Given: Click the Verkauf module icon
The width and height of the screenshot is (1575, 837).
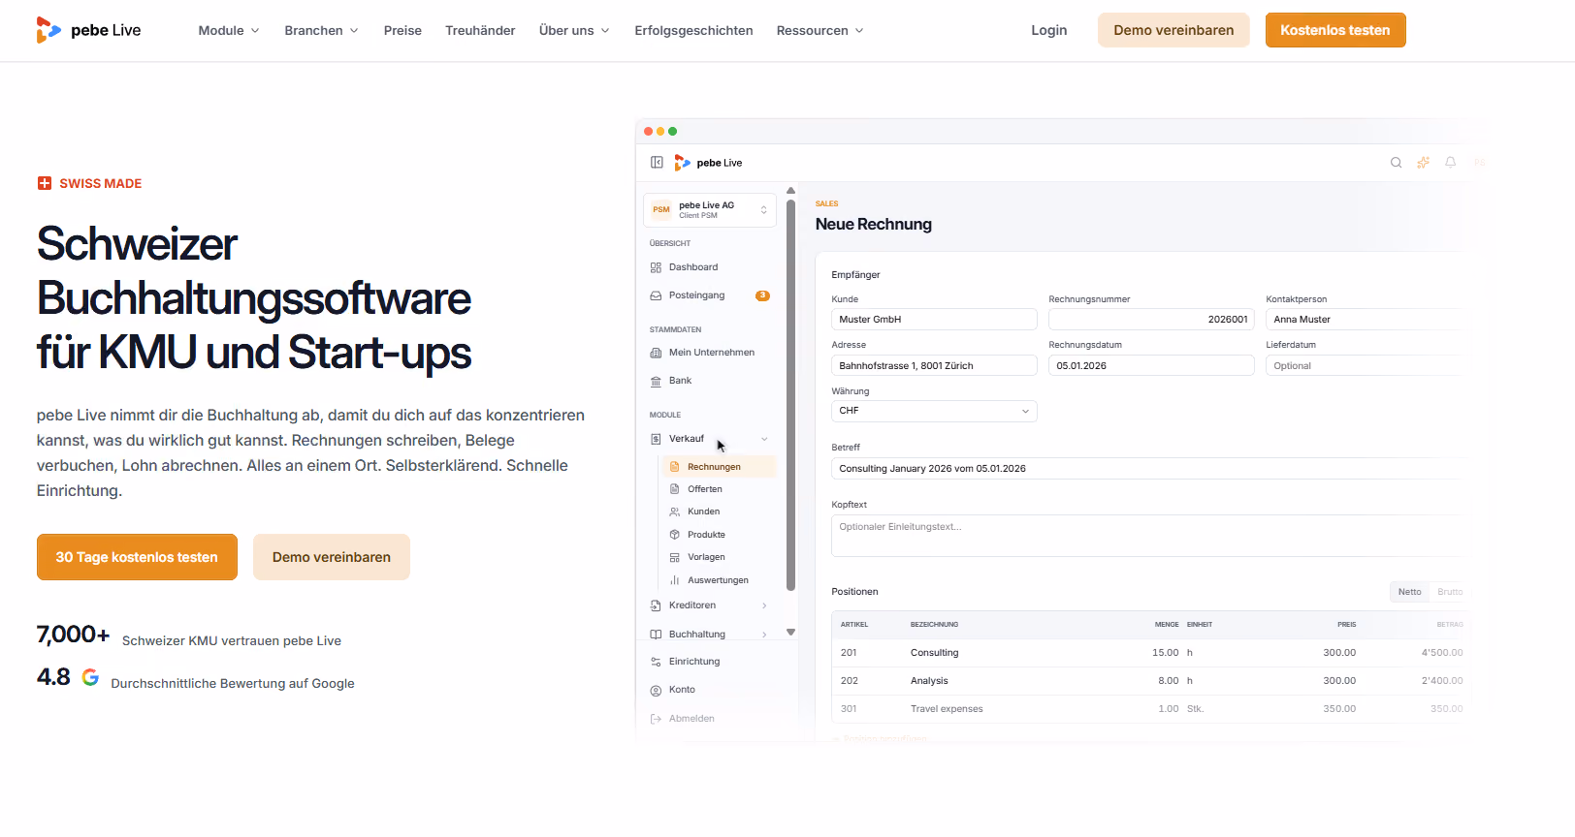Looking at the screenshot, I should tap(656, 439).
